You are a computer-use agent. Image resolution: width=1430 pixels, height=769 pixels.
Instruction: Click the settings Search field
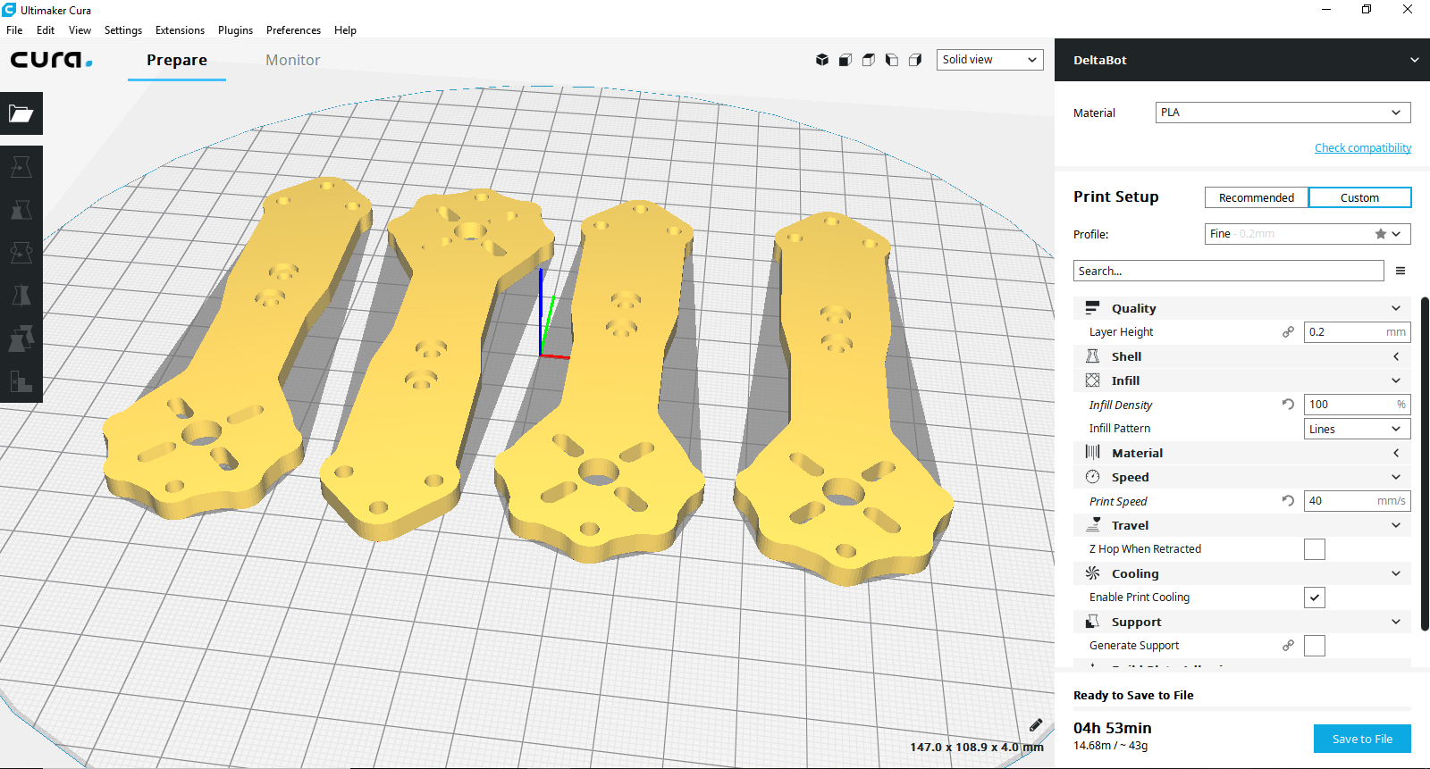(1228, 271)
